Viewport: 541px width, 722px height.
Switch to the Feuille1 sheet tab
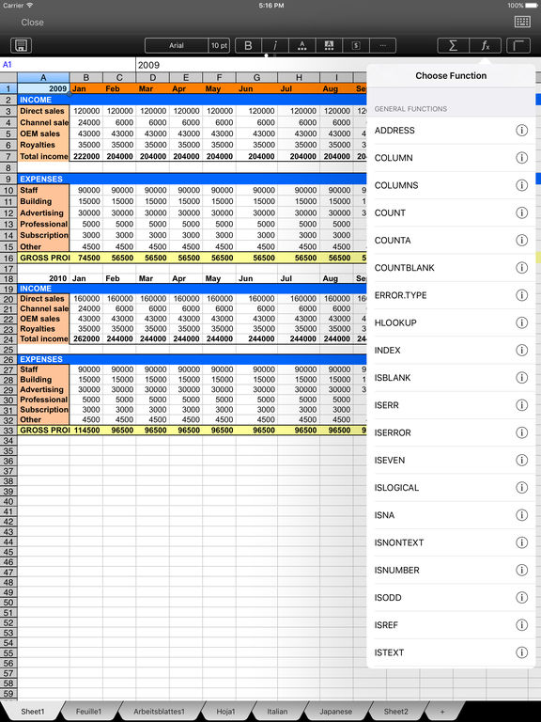click(88, 712)
